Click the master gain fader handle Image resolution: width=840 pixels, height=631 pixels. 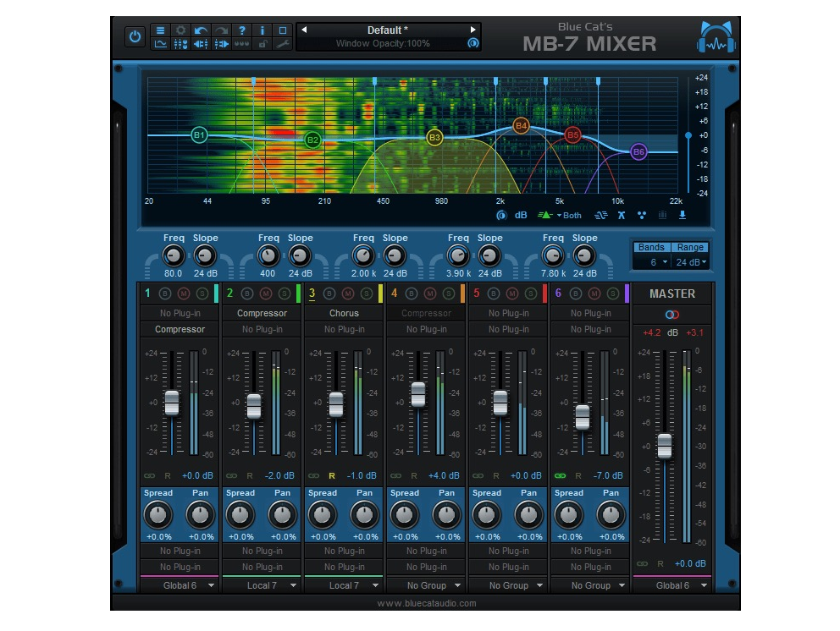665,446
